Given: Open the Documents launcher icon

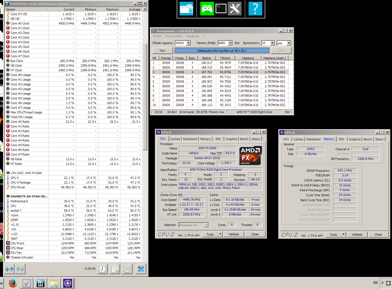Looking at the screenshot, I should [x=186, y=9].
